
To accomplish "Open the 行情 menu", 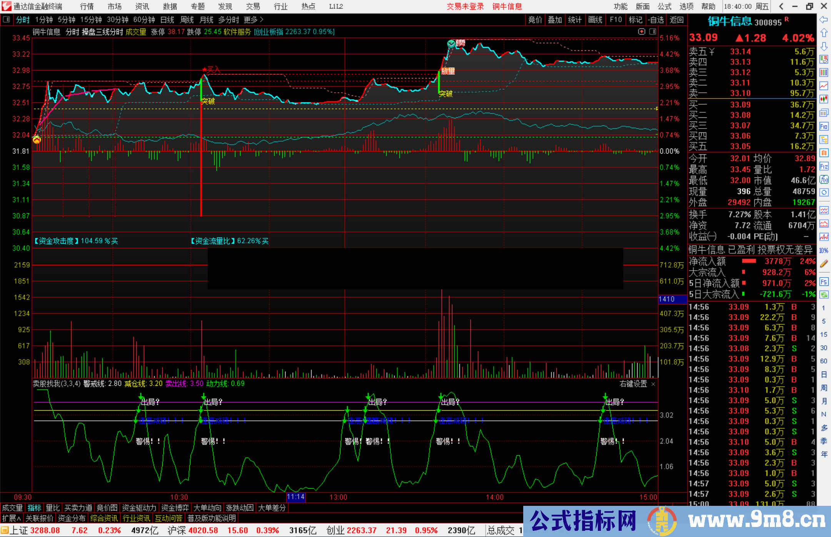I will (x=87, y=7).
